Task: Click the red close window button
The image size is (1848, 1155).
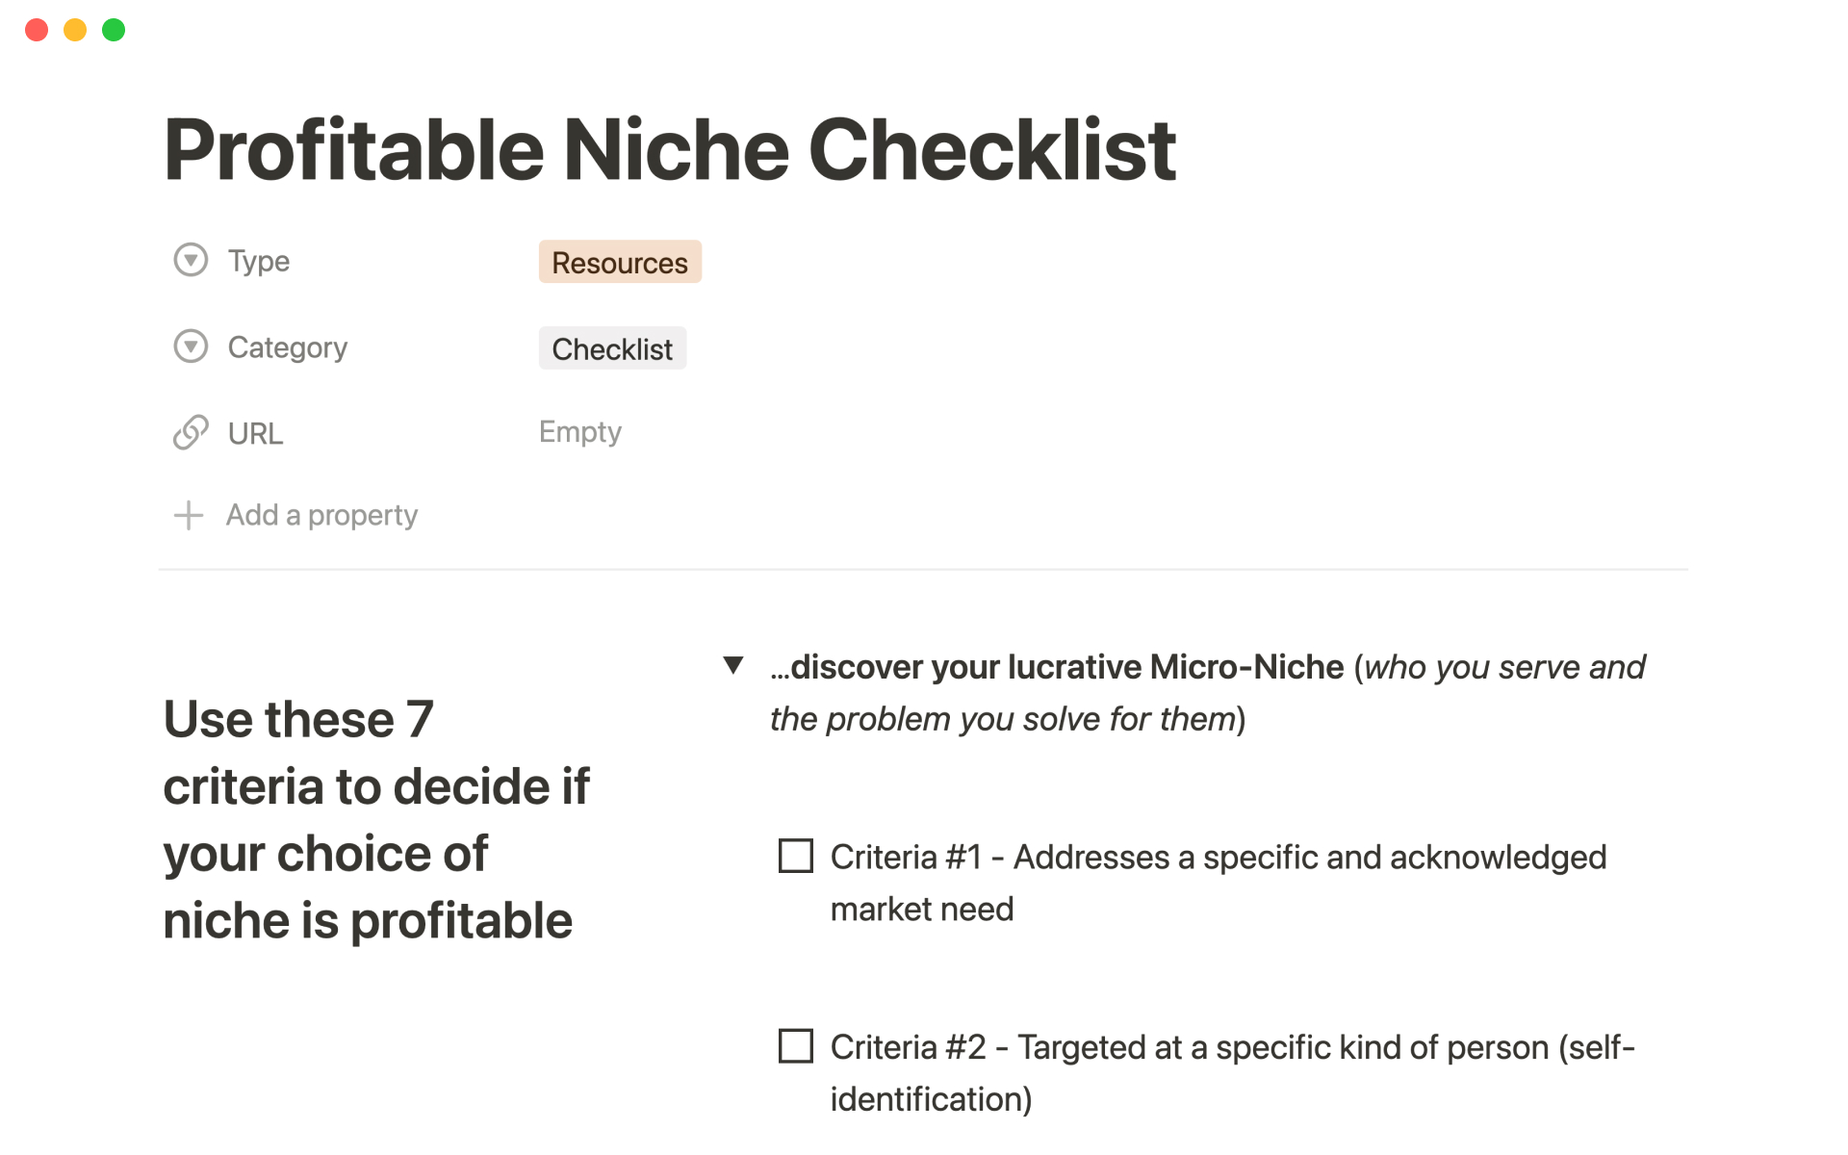Action: point(37,30)
